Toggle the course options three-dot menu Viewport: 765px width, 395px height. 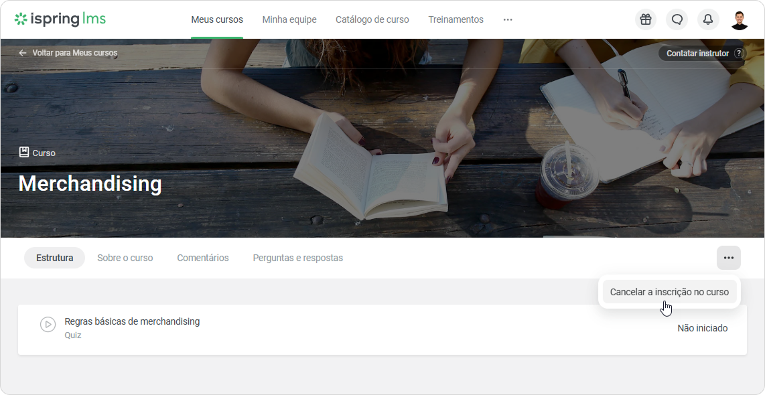pyautogui.click(x=728, y=258)
